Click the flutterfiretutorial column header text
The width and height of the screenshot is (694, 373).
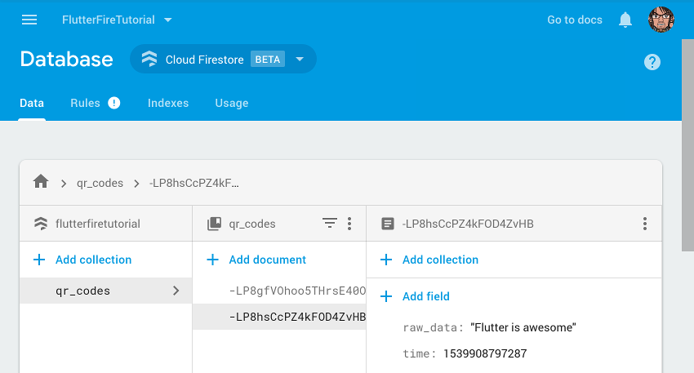point(98,224)
